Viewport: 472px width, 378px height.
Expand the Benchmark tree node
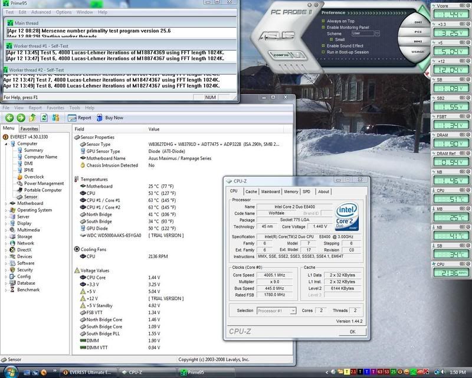(6, 289)
